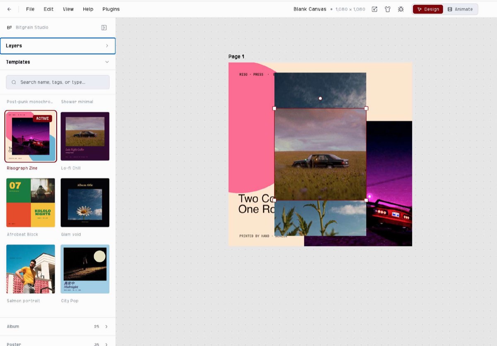Select the Glam void template thumbnail
The width and height of the screenshot is (497, 346).
85,203
